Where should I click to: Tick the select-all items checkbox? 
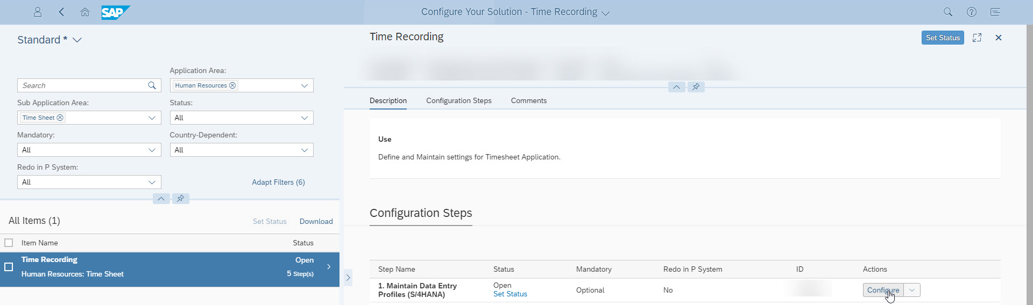(x=9, y=243)
